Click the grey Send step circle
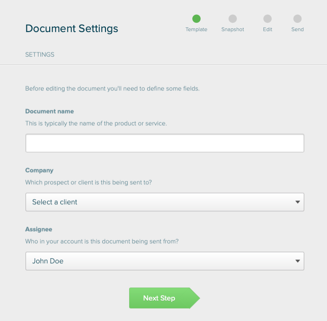This screenshot has width=327, height=321. (297, 19)
